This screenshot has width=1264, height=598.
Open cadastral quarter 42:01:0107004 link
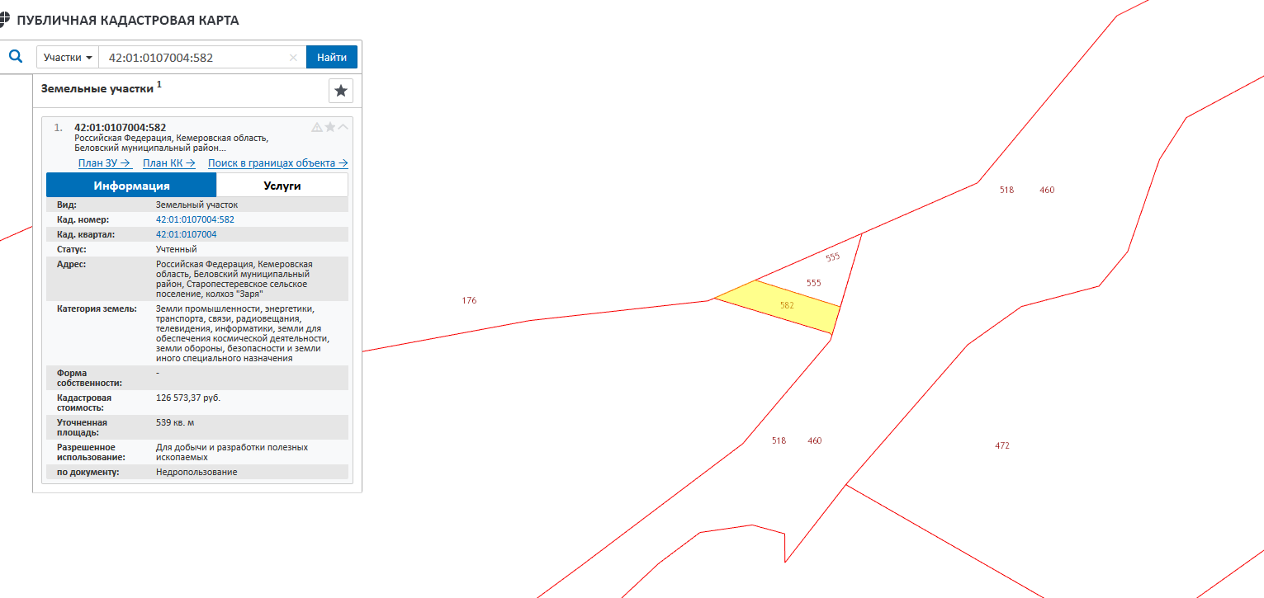pyautogui.click(x=187, y=234)
